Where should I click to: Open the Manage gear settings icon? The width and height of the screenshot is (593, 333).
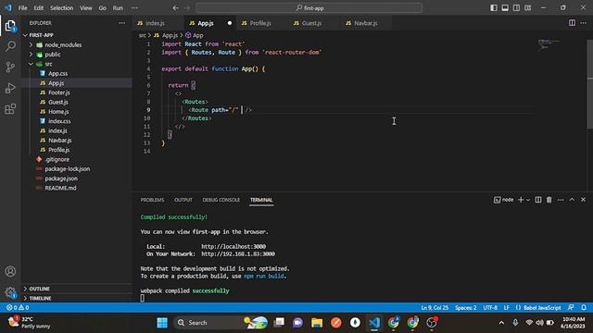[x=10, y=292]
